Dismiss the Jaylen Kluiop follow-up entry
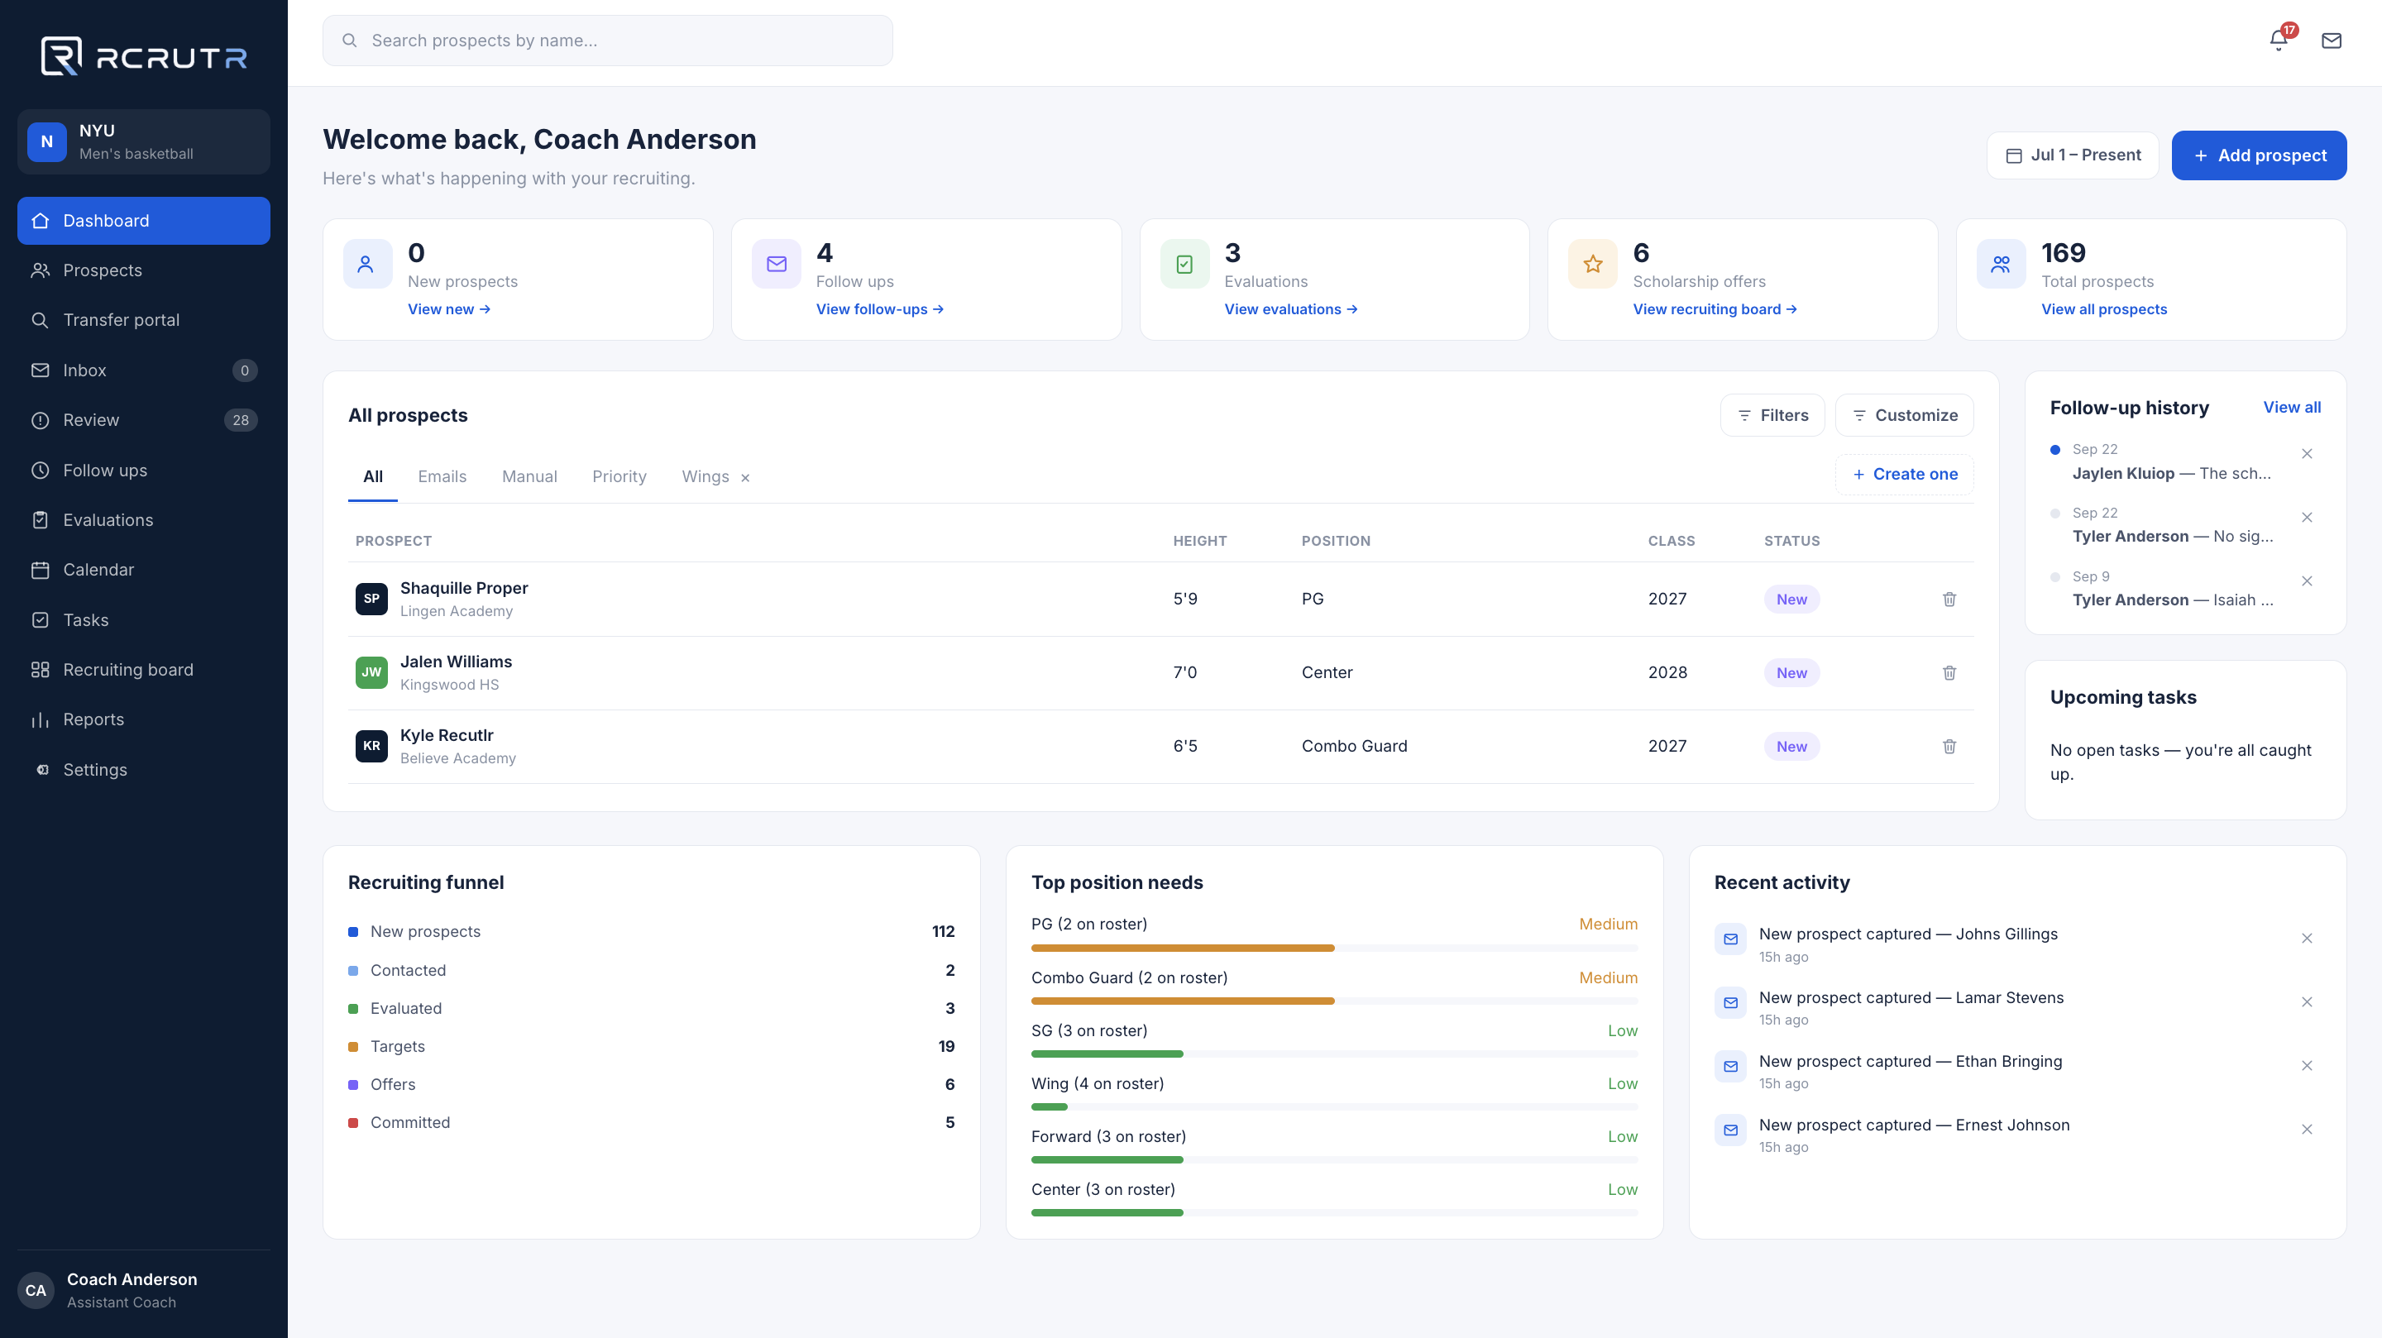Image resolution: width=2382 pixels, height=1338 pixels. (2307, 454)
